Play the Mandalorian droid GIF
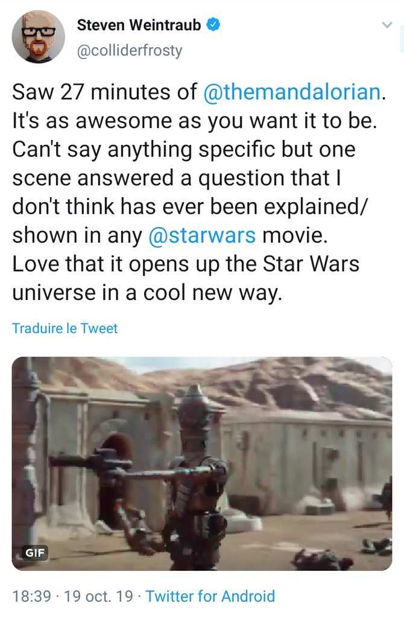This screenshot has height=618, width=404. [x=202, y=463]
